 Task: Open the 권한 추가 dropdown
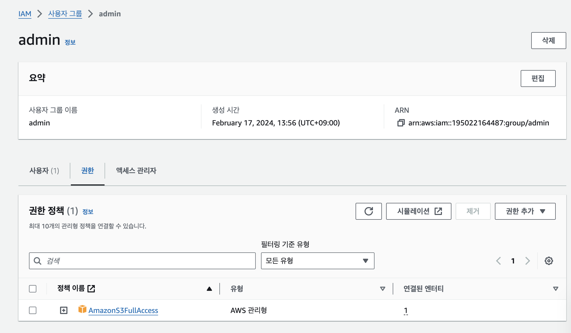[x=525, y=211]
